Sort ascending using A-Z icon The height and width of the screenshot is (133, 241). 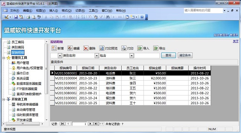point(77,17)
